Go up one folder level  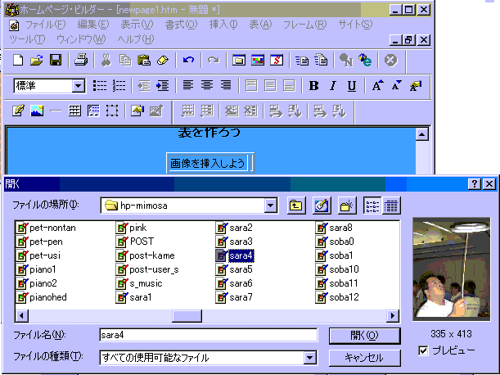(297, 205)
